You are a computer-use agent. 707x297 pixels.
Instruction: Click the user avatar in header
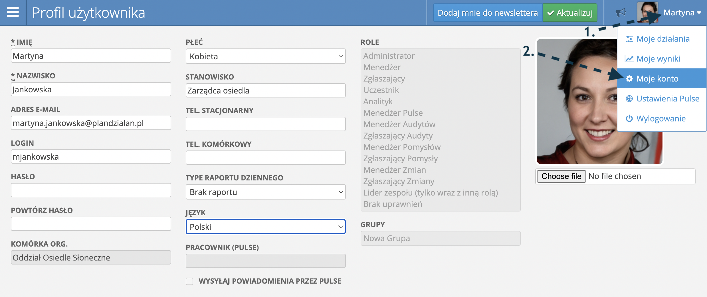click(647, 12)
